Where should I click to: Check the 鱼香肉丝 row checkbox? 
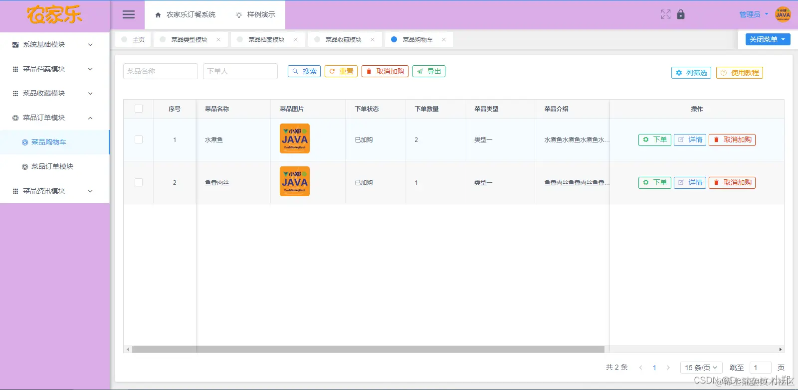pos(139,182)
